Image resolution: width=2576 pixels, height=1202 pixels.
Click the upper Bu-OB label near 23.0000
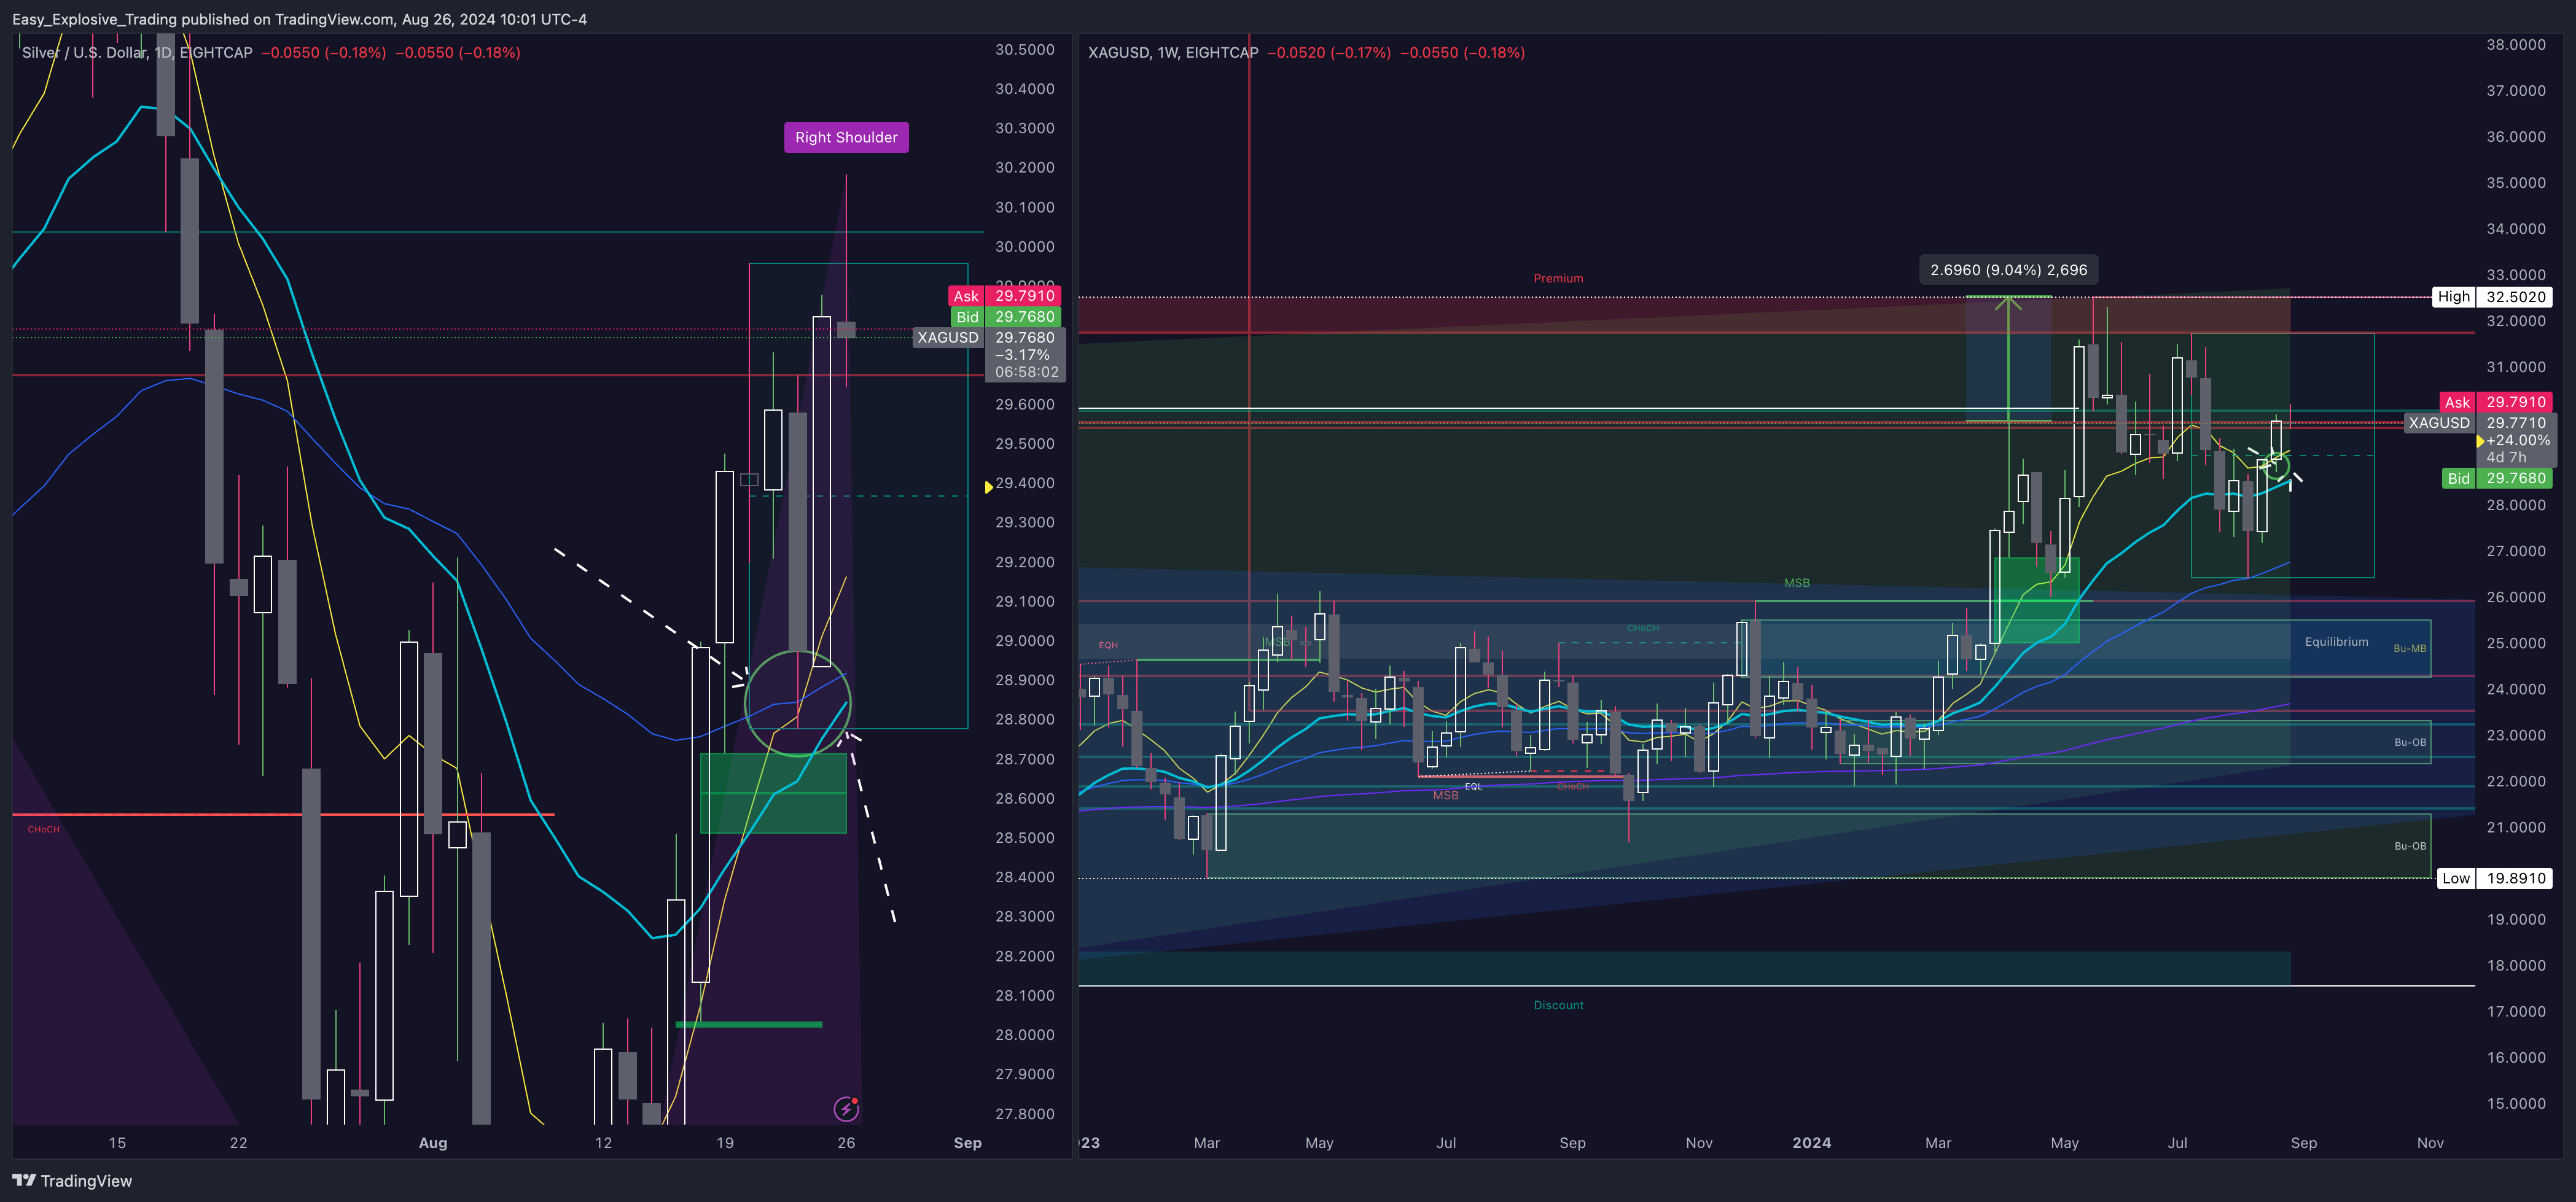(2409, 742)
